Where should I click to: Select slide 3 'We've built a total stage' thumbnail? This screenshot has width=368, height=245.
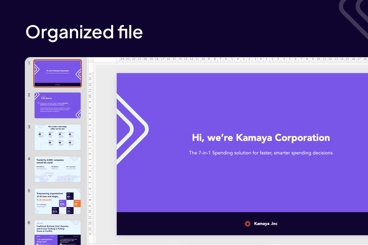coord(58,137)
